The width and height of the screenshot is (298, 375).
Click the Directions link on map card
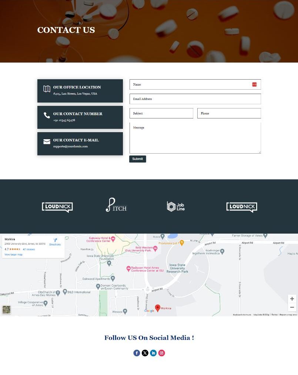pos(55,244)
